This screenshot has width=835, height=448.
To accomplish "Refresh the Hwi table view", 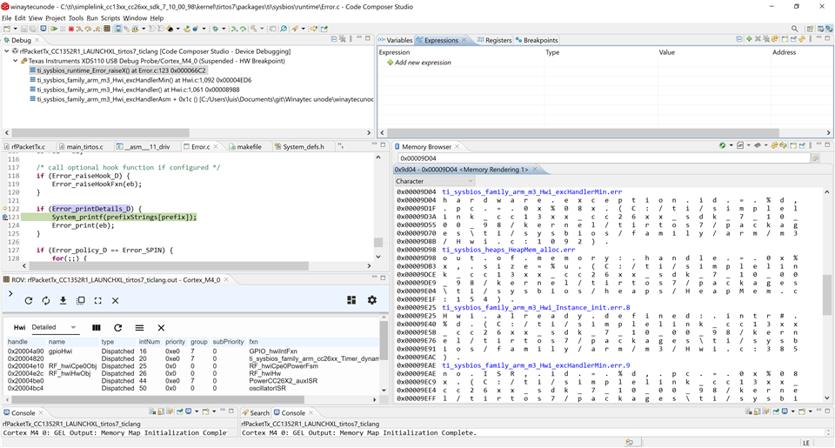I will click(x=117, y=328).
